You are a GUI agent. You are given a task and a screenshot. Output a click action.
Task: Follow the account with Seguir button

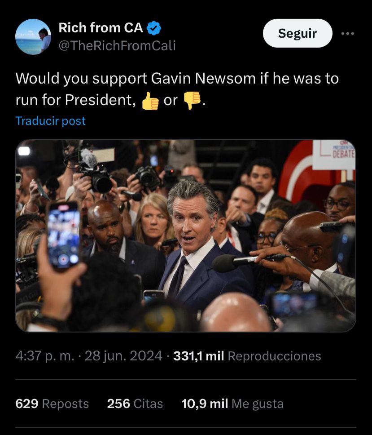click(x=298, y=33)
